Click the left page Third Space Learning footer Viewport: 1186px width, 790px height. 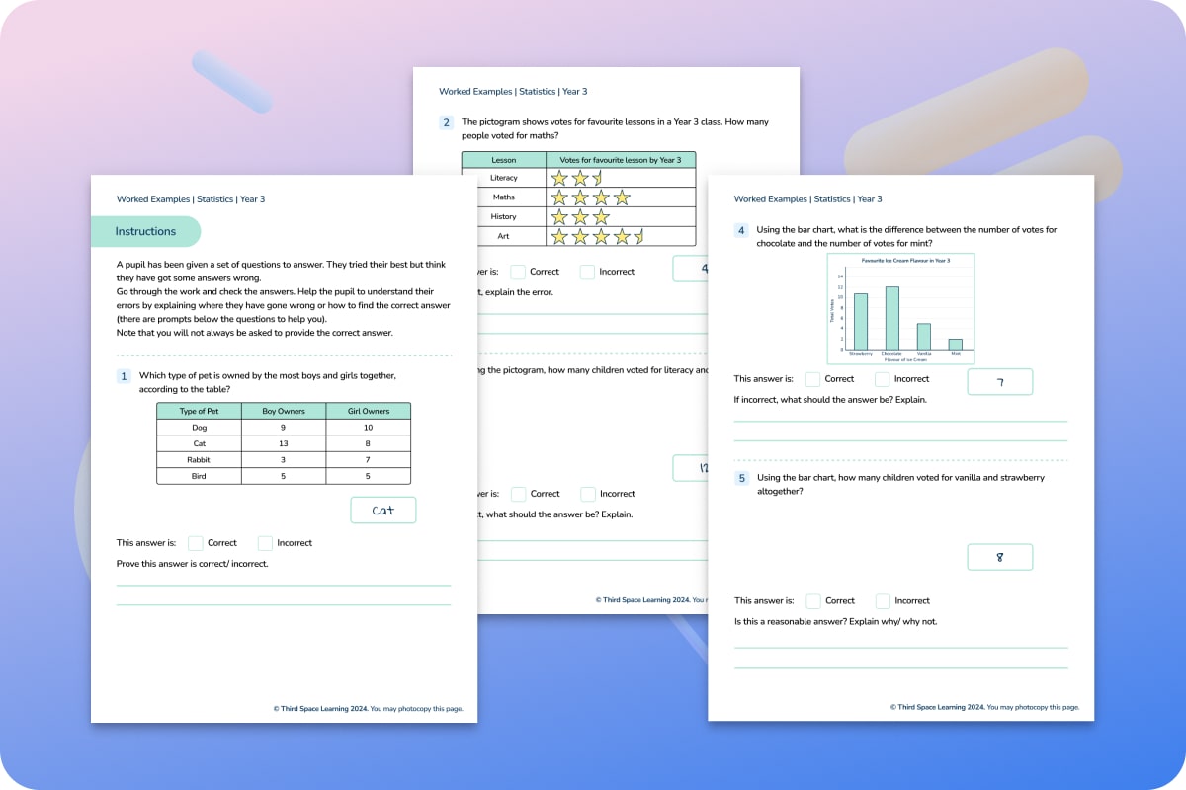(368, 709)
